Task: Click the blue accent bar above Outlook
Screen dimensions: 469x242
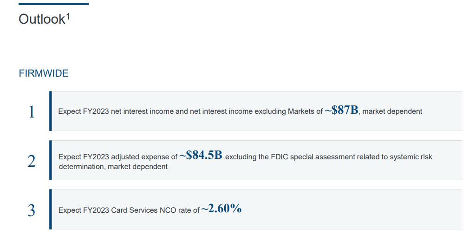Action: click(x=53, y=4)
